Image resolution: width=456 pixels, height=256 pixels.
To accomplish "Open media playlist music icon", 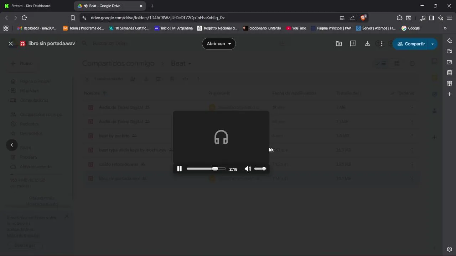I will [423, 18].
